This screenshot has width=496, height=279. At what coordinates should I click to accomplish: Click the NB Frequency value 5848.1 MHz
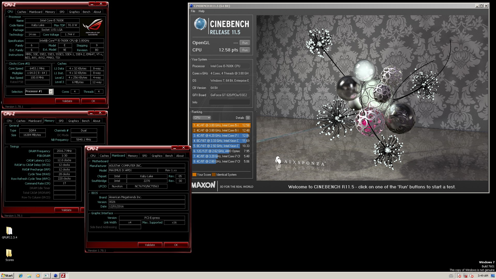[84, 140]
